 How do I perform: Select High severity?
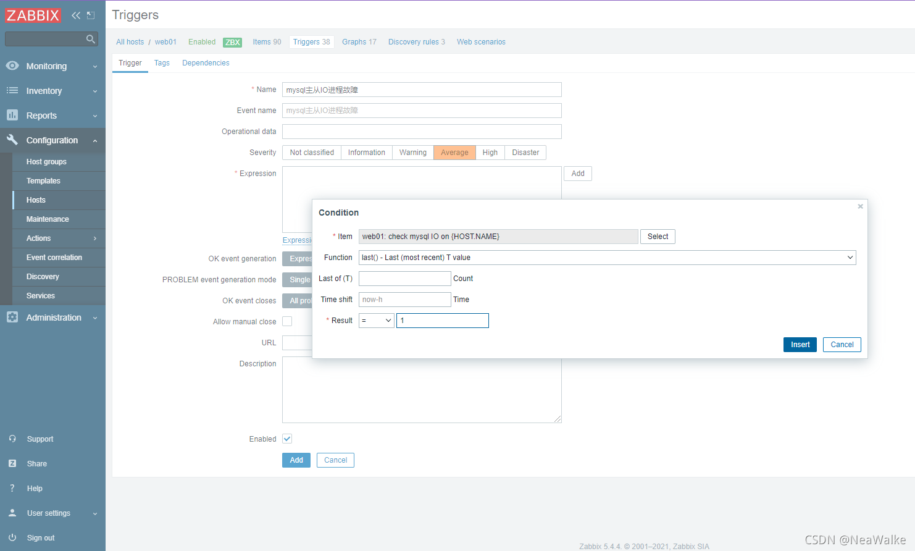coord(490,153)
